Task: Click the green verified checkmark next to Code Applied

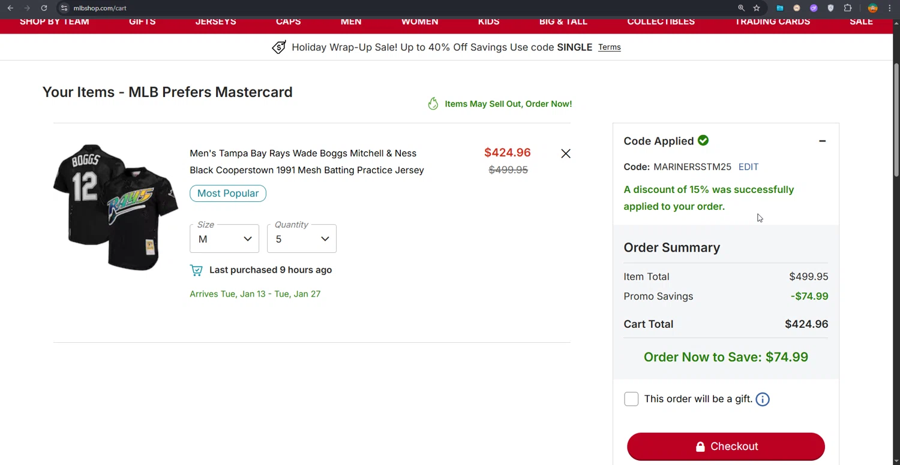Action: pyautogui.click(x=703, y=141)
